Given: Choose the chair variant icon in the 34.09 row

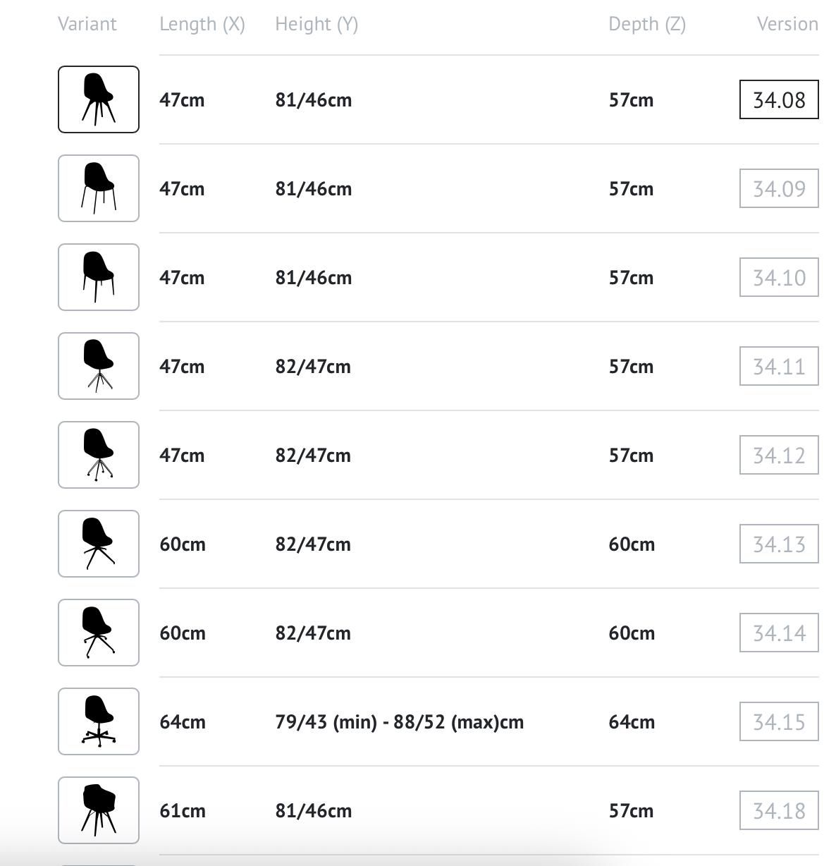Looking at the screenshot, I should coord(99,188).
